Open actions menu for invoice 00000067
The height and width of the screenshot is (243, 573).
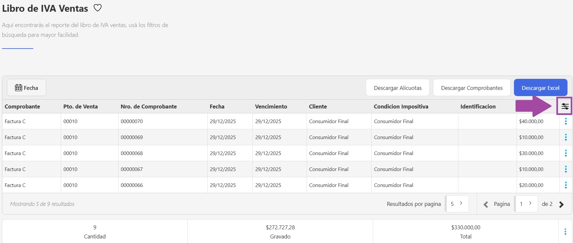(x=565, y=169)
